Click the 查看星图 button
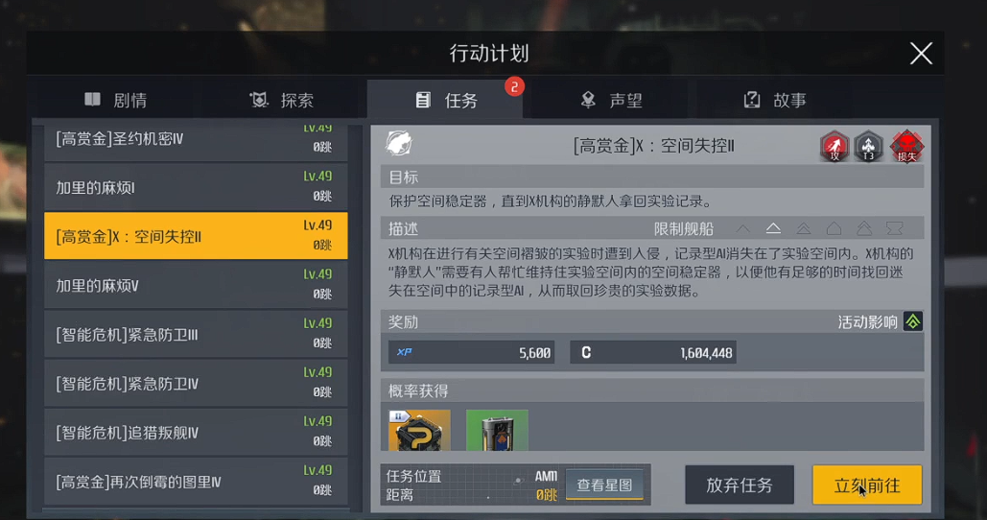 pyautogui.click(x=604, y=485)
